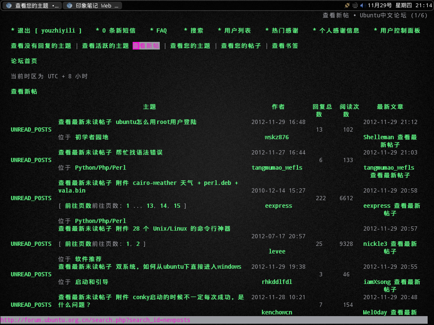The image size is (434, 325).
Task: View last poster nickle3
Action: point(375,244)
